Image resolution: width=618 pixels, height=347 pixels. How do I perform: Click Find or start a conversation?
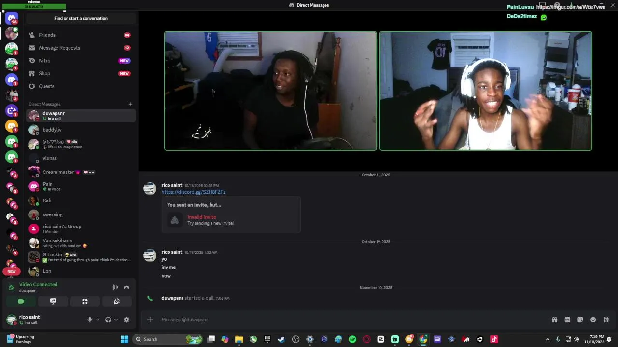[81, 18]
